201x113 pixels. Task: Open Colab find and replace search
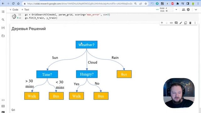3,19
